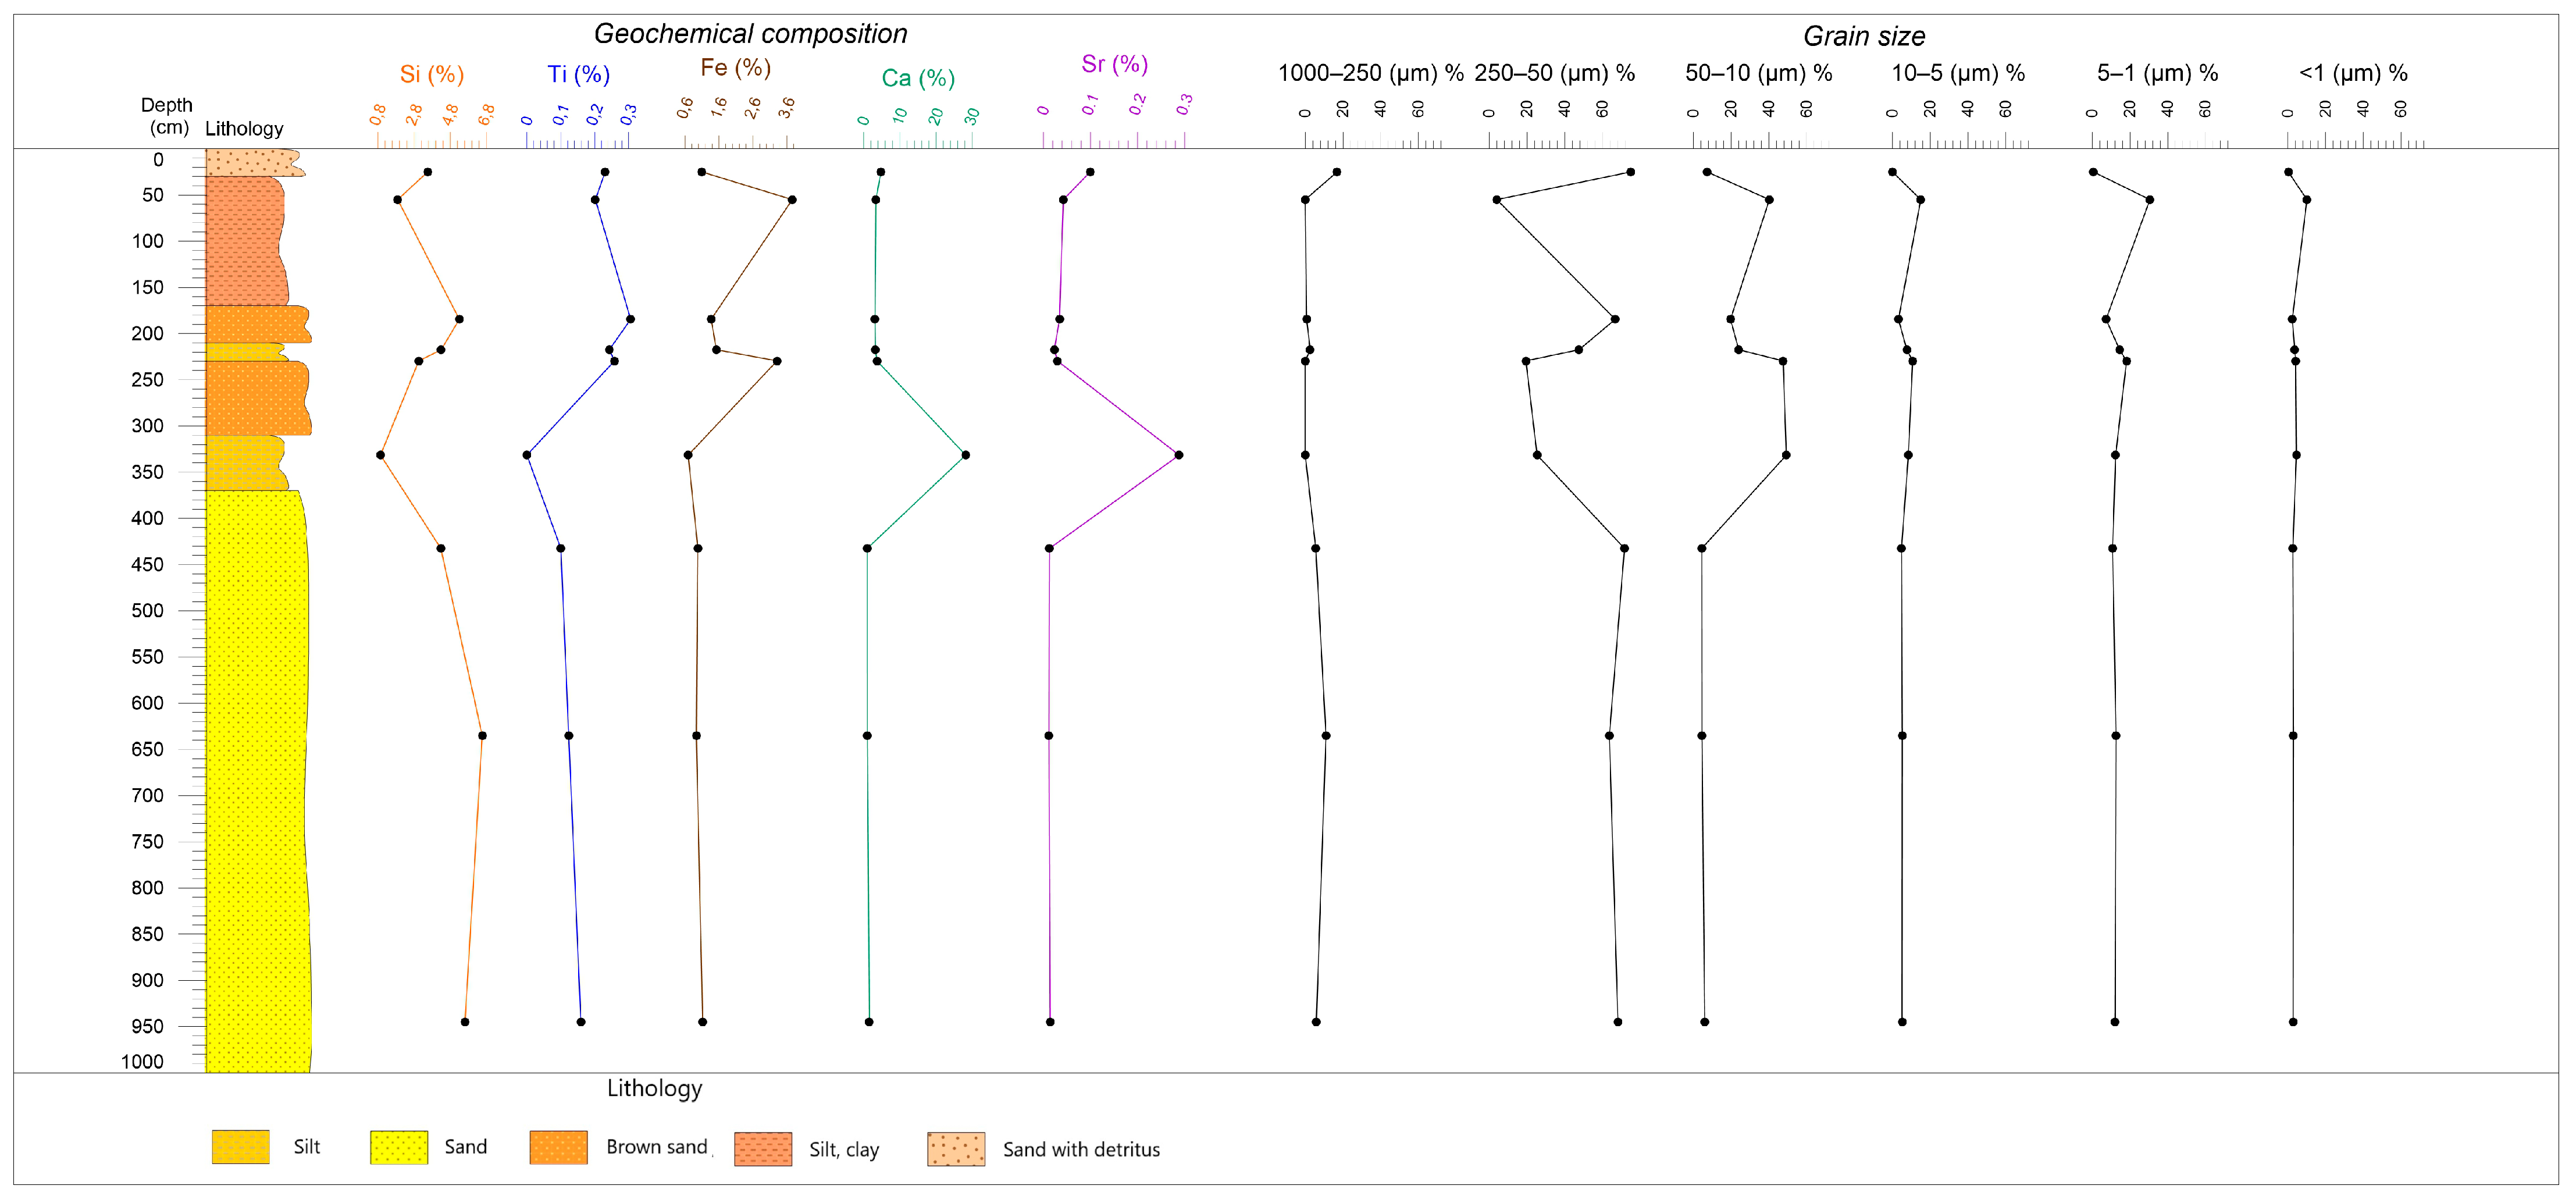Click the Silt legend color swatch

pyautogui.click(x=240, y=1147)
